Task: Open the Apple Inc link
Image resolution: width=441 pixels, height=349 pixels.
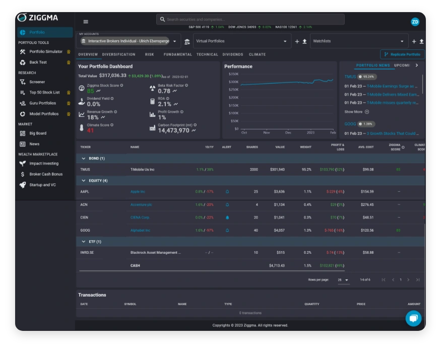Action: coord(138,192)
